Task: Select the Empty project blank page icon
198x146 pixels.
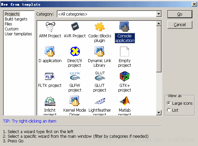Action: coord(124,52)
